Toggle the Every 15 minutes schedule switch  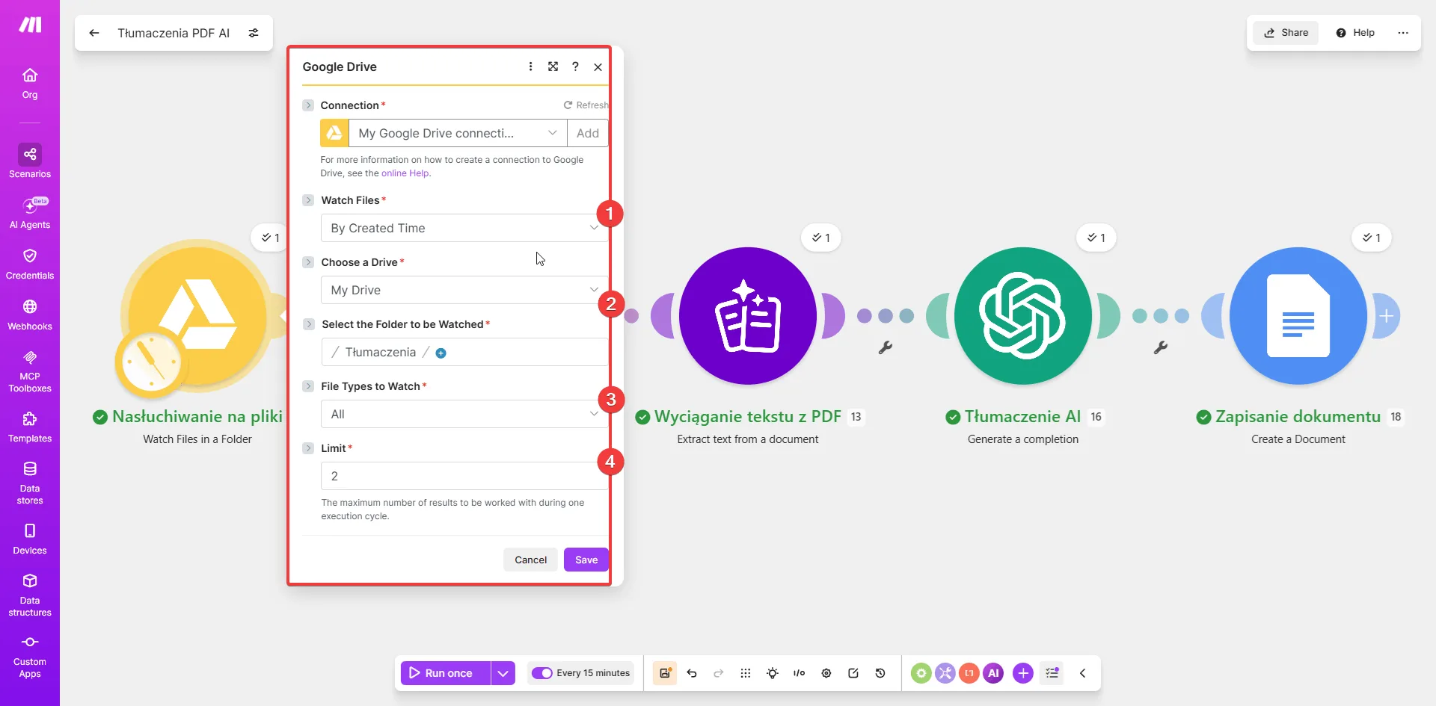click(x=542, y=673)
